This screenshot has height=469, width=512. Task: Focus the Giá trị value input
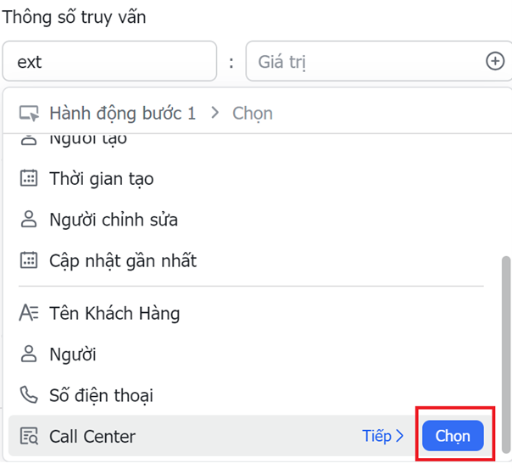[x=365, y=62]
